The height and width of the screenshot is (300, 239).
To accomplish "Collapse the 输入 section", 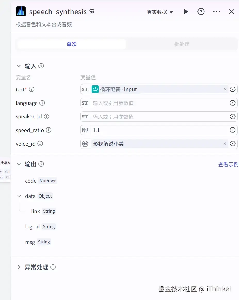I will click(x=19, y=66).
